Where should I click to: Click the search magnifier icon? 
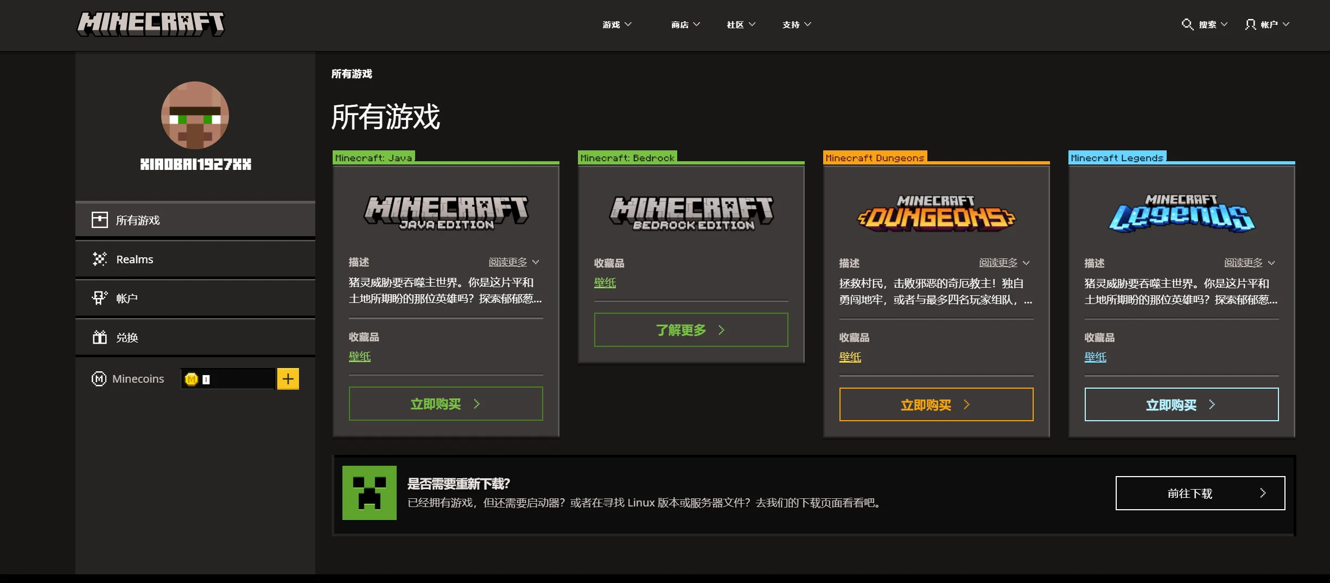[x=1187, y=24]
